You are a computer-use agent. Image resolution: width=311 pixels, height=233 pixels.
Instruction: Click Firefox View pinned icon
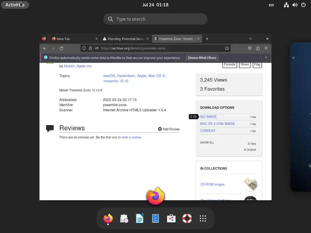pos(44,39)
